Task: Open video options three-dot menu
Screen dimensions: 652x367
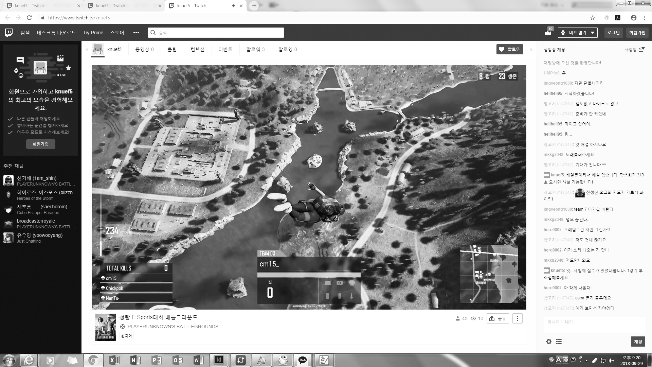Action: pos(517,318)
